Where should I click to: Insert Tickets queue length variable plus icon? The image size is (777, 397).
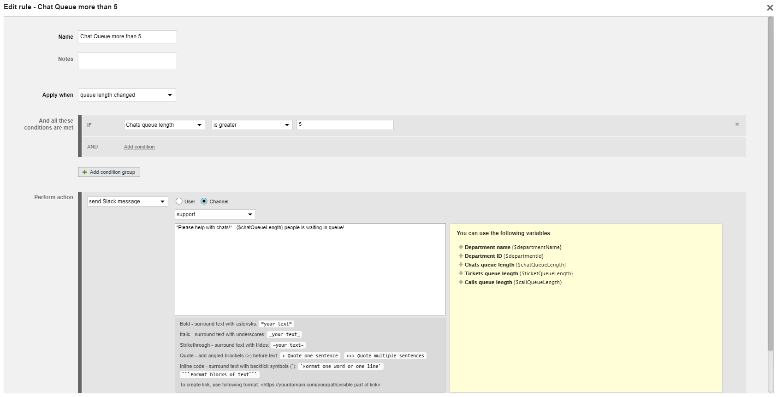(x=461, y=273)
